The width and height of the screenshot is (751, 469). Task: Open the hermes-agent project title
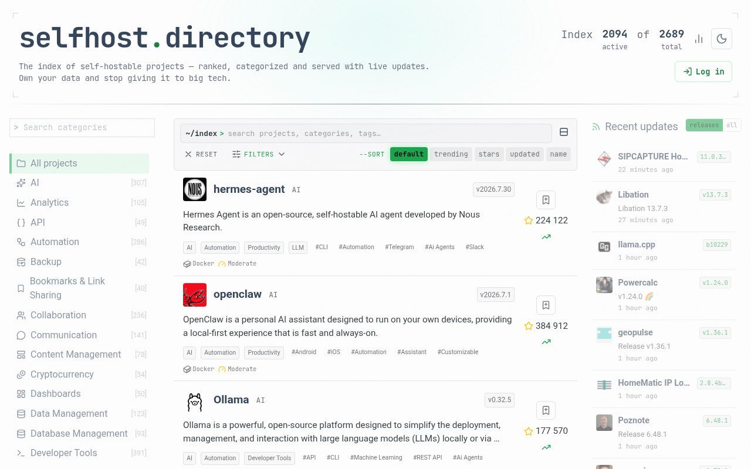(x=249, y=189)
